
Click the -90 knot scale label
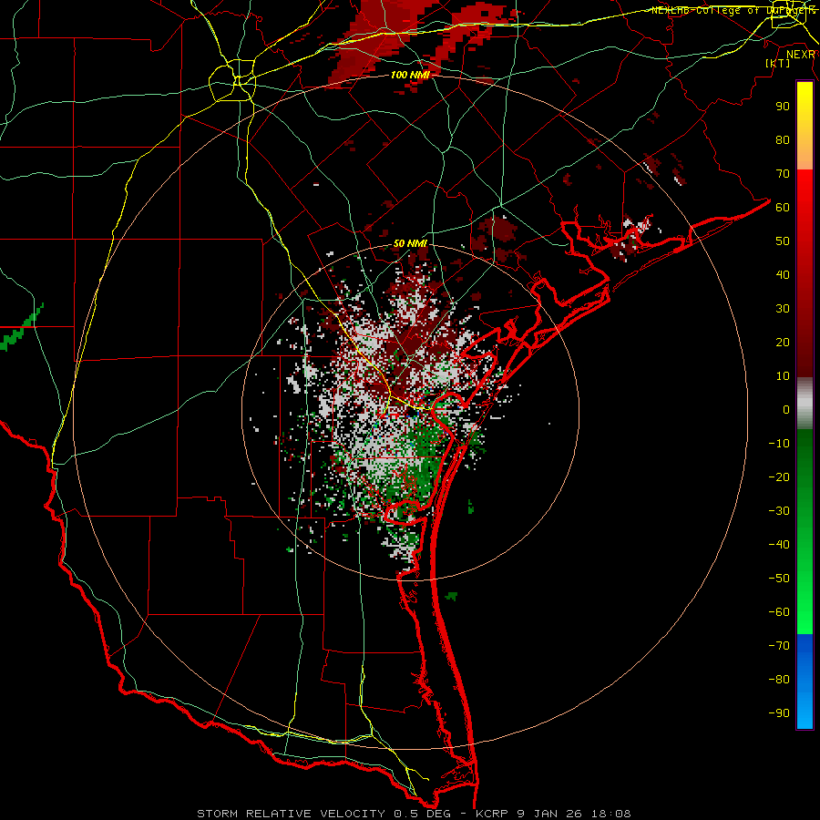click(x=779, y=713)
